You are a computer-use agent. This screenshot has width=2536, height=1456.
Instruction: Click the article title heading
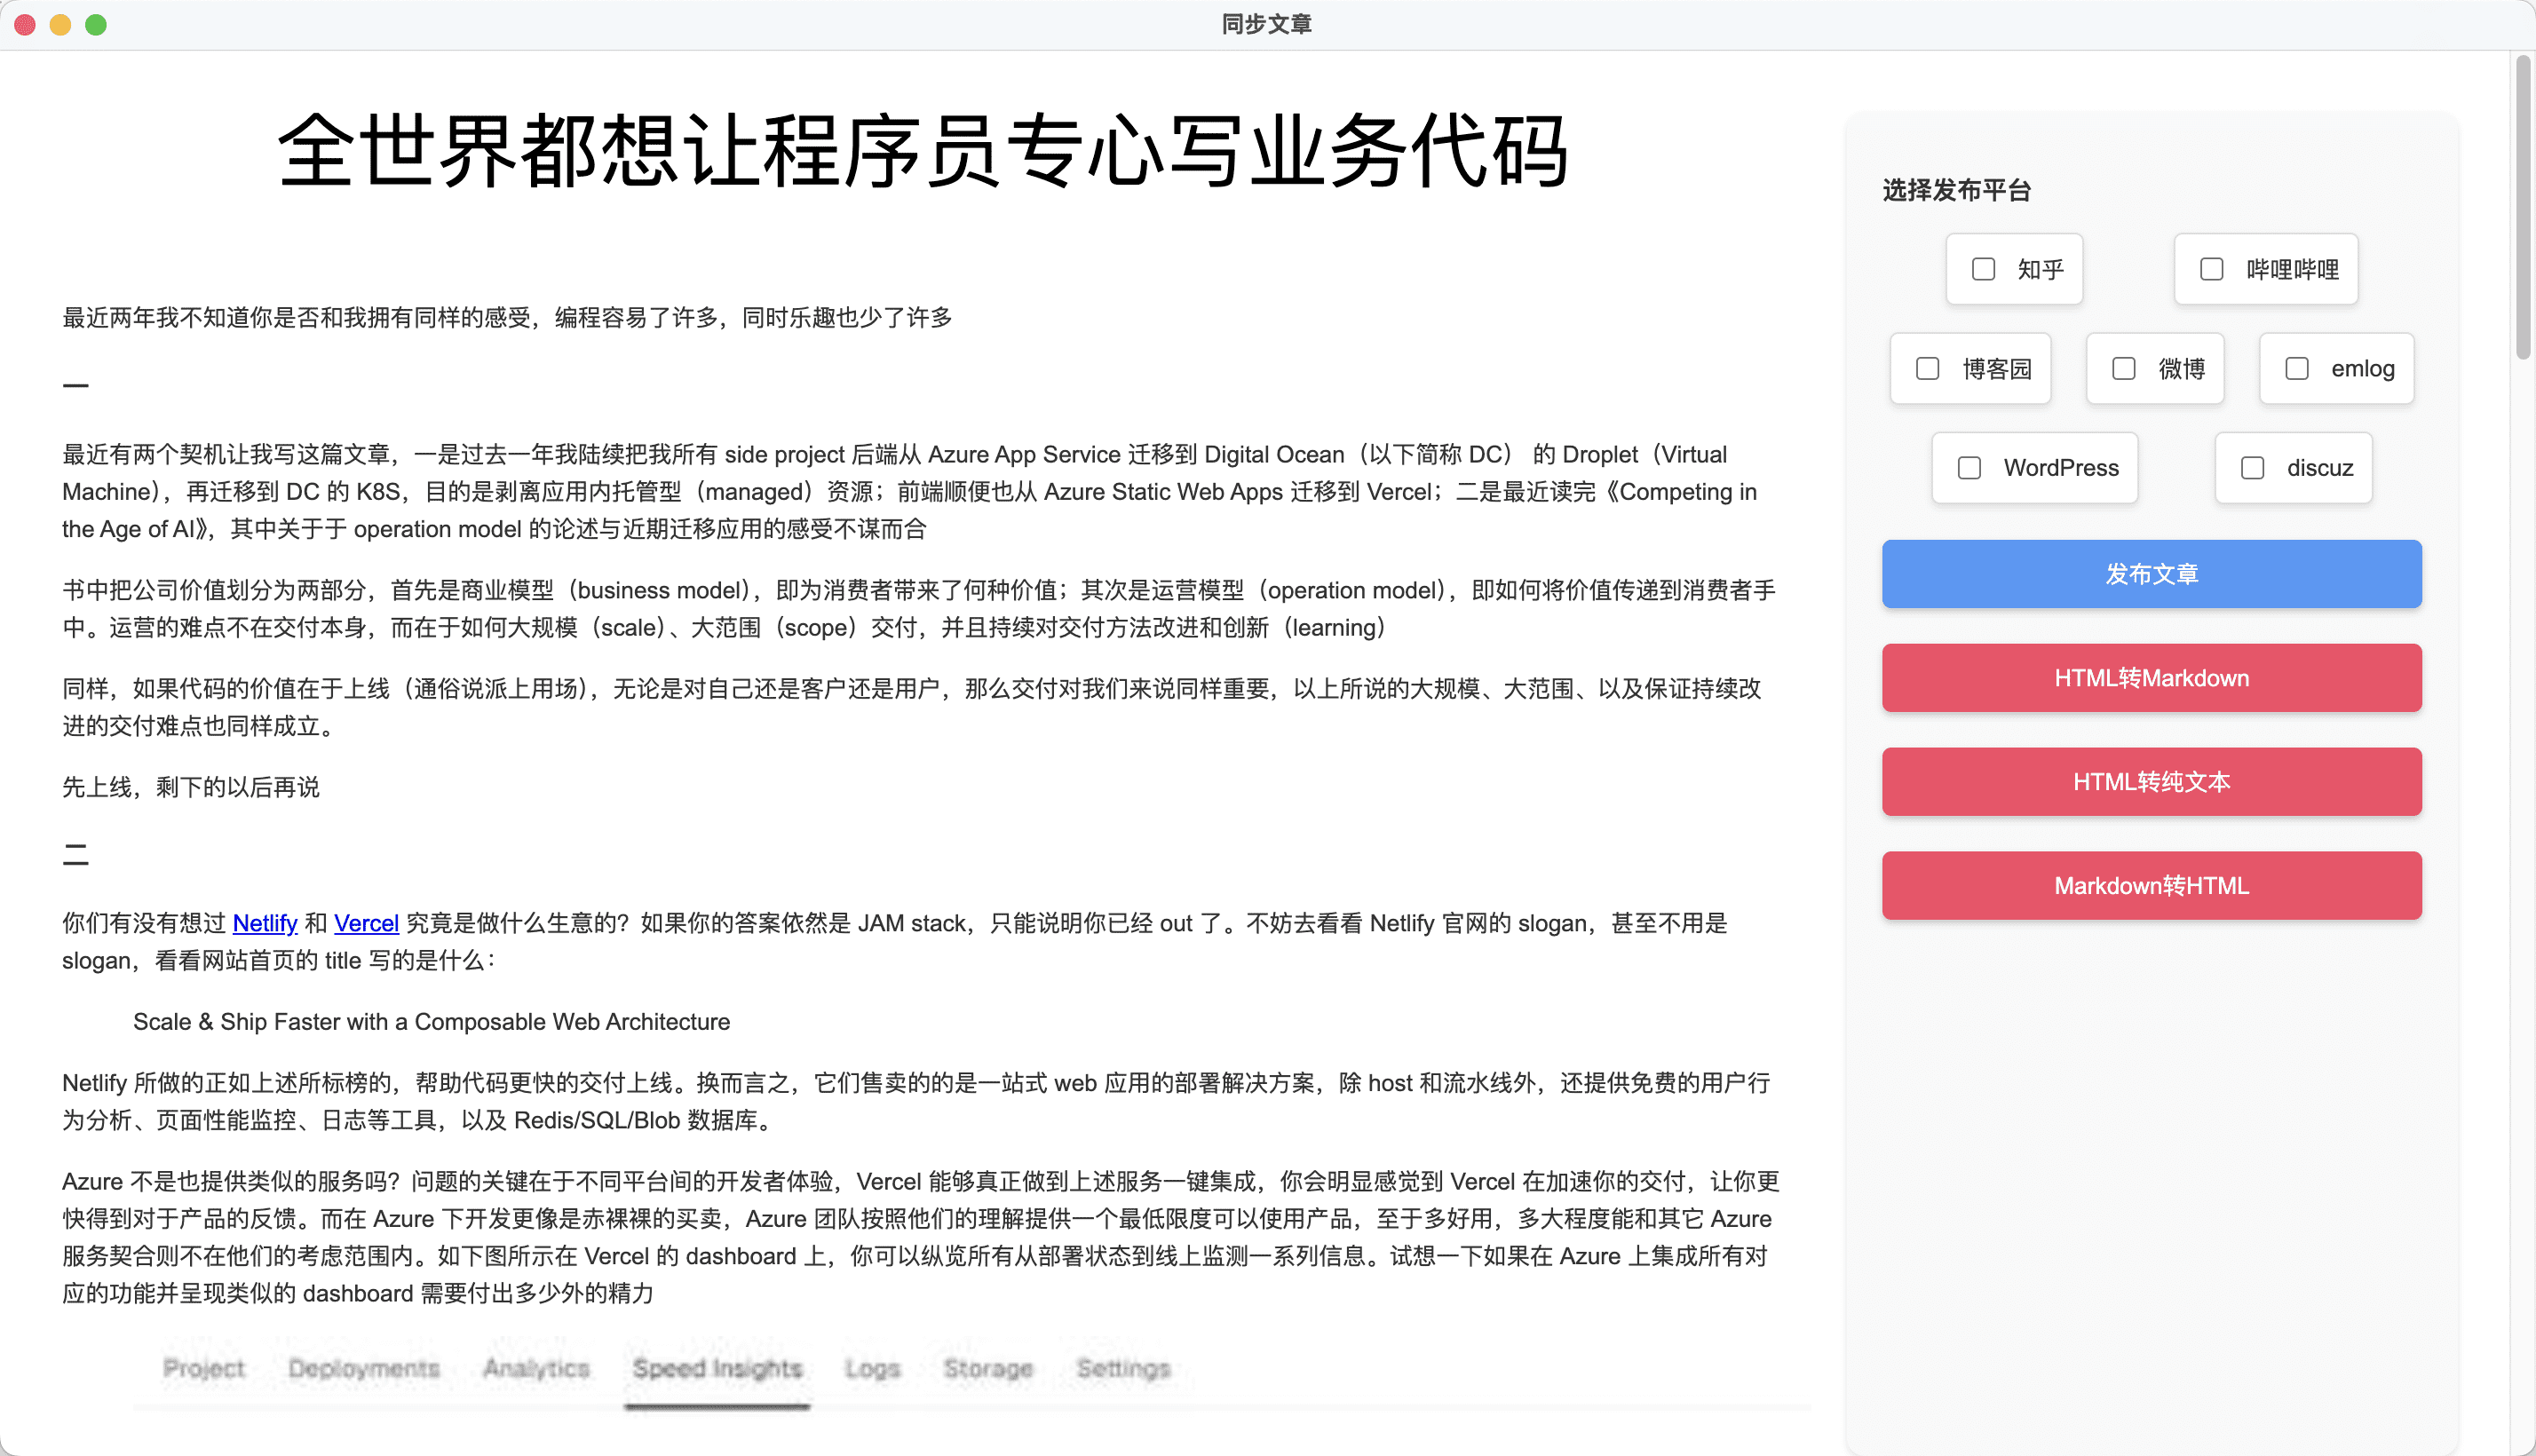922,151
